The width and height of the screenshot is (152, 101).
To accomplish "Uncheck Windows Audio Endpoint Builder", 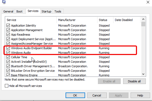I will [x=8, y=48].
